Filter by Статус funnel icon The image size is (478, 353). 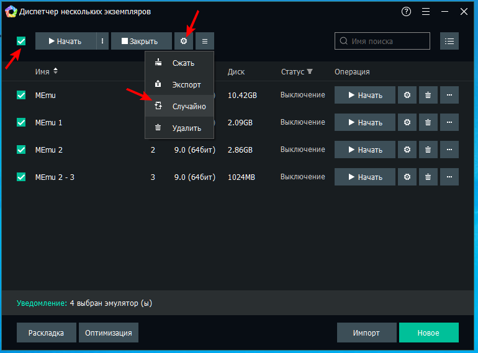310,71
